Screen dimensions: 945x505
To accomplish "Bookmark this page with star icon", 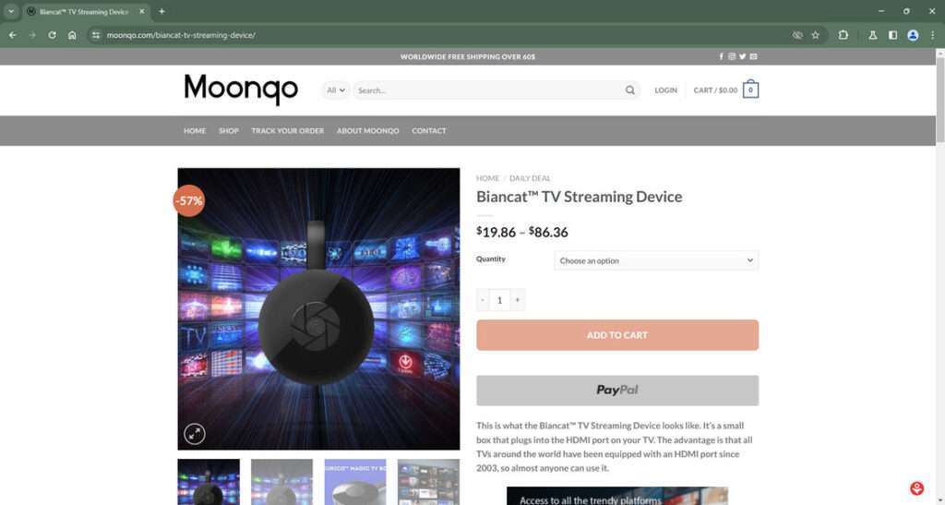I will click(816, 35).
